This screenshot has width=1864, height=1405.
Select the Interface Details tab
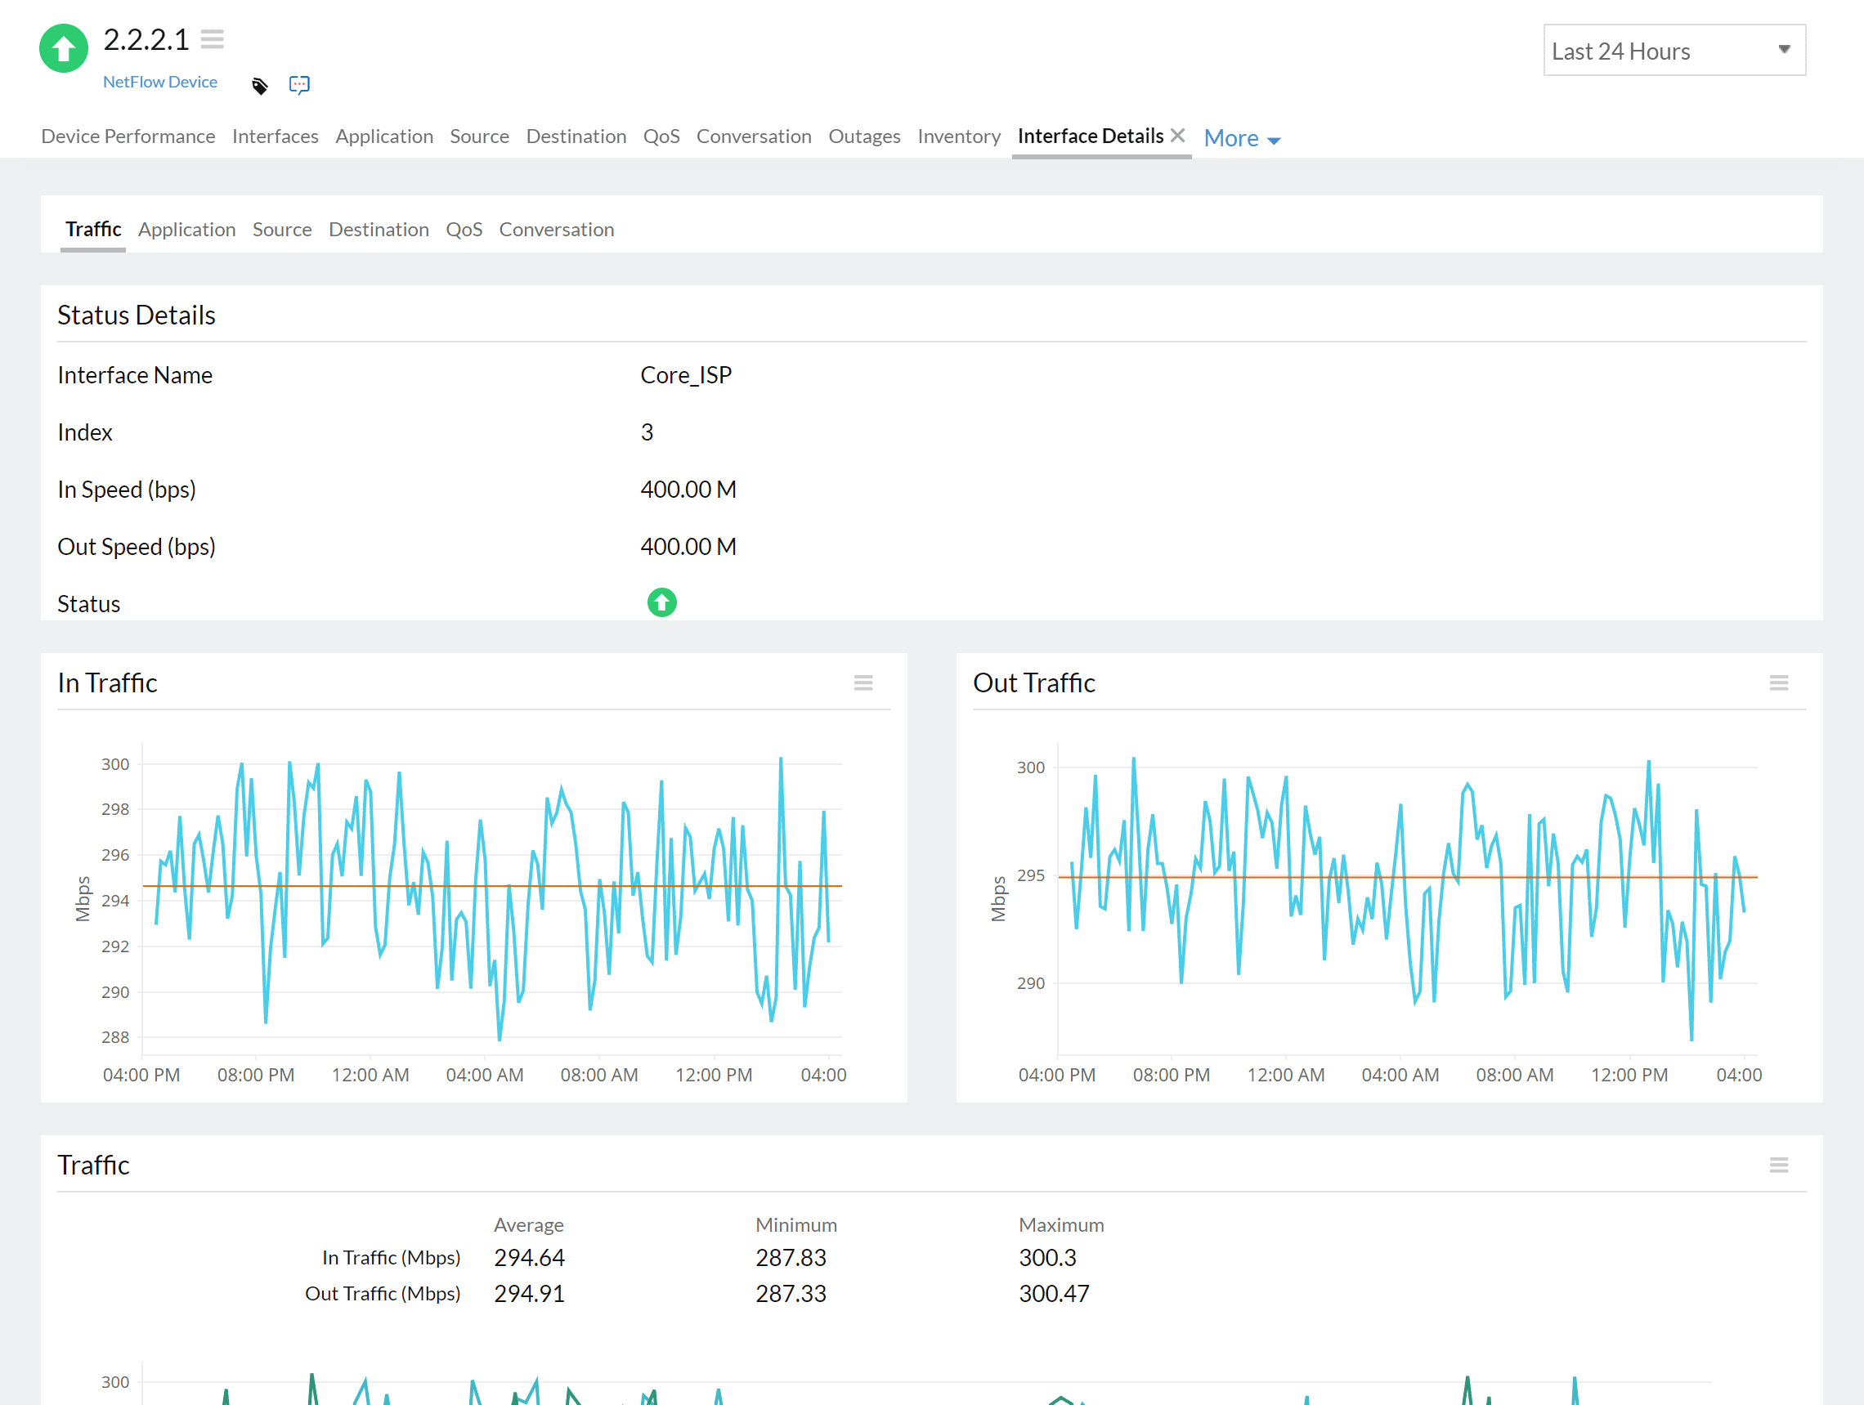pyautogui.click(x=1092, y=136)
